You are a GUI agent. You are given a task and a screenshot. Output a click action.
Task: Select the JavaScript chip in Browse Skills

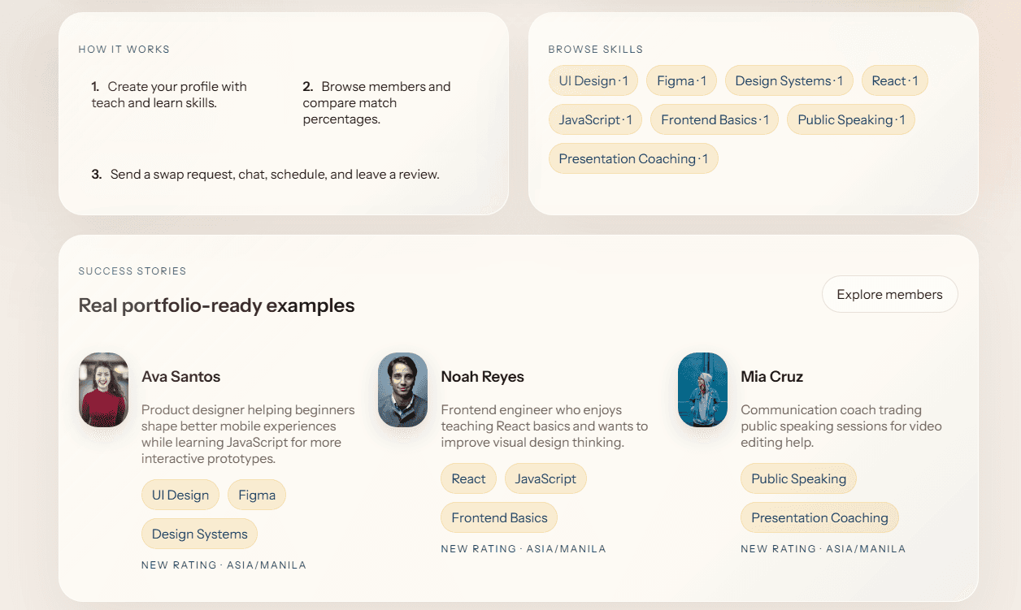click(595, 119)
